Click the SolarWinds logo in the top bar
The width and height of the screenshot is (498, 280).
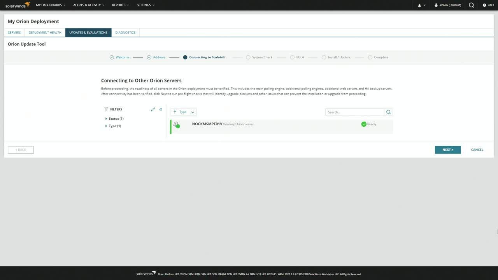[17, 5]
